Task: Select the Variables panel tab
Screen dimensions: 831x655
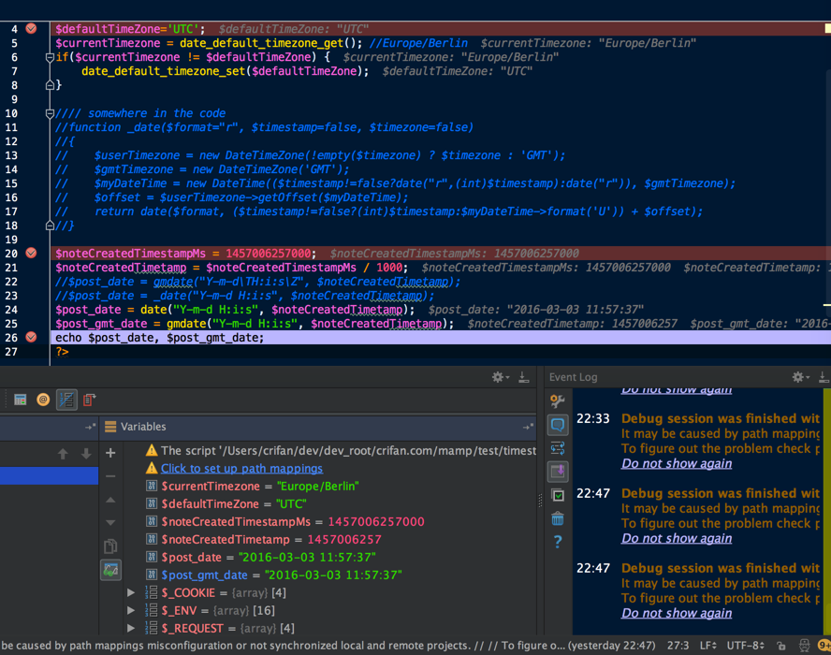Action: [142, 427]
